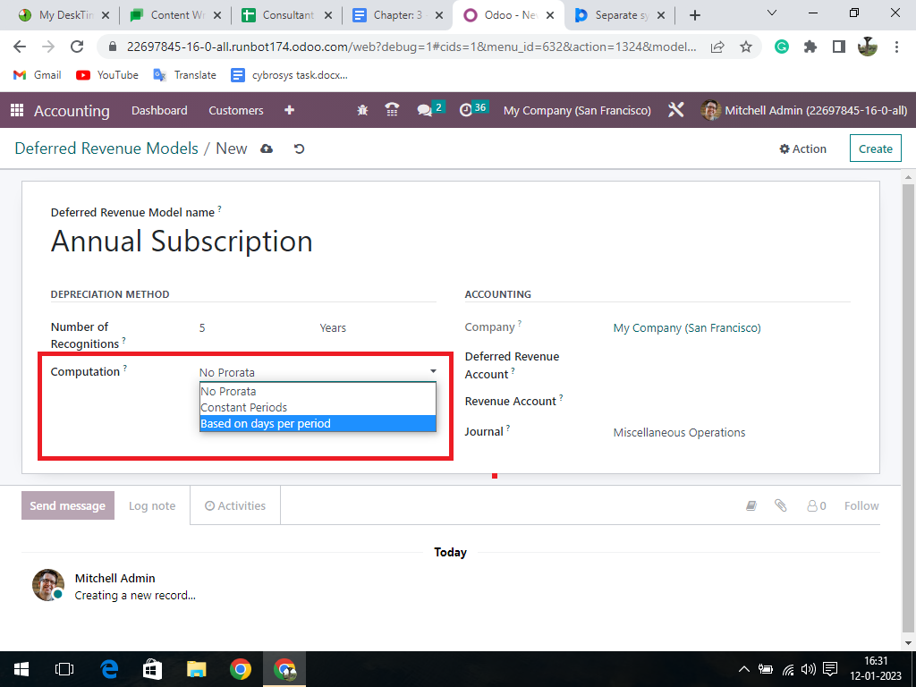Open the Odoo apps grid menu
The image size is (916, 687).
(x=17, y=110)
